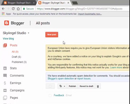Show All (9) posts
Image resolution: width=130 pixels, height=104 pixels.
[x=15, y=52]
